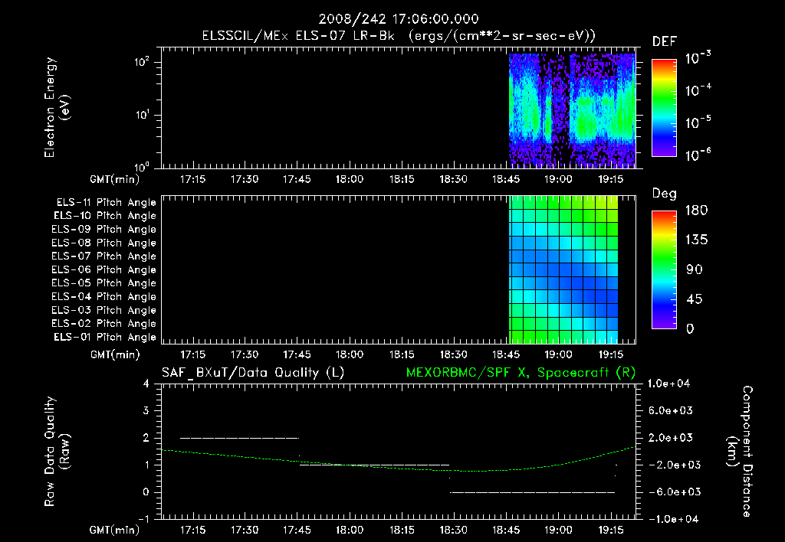The image size is (785, 542).
Task: Click the Electron Energy (eV) axis label
Action: coord(57,107)
